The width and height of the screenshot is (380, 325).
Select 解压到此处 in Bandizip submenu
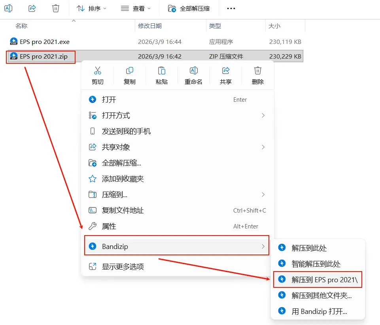click(318, 248)
